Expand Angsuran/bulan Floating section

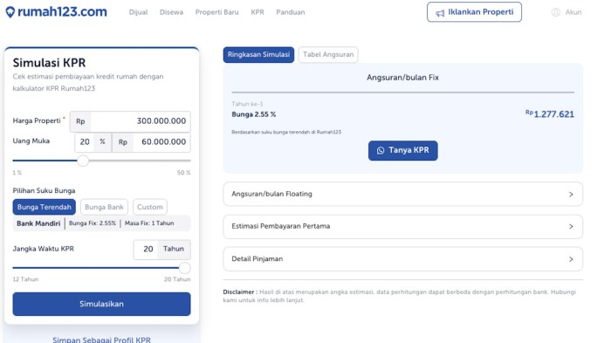(403, 194)
